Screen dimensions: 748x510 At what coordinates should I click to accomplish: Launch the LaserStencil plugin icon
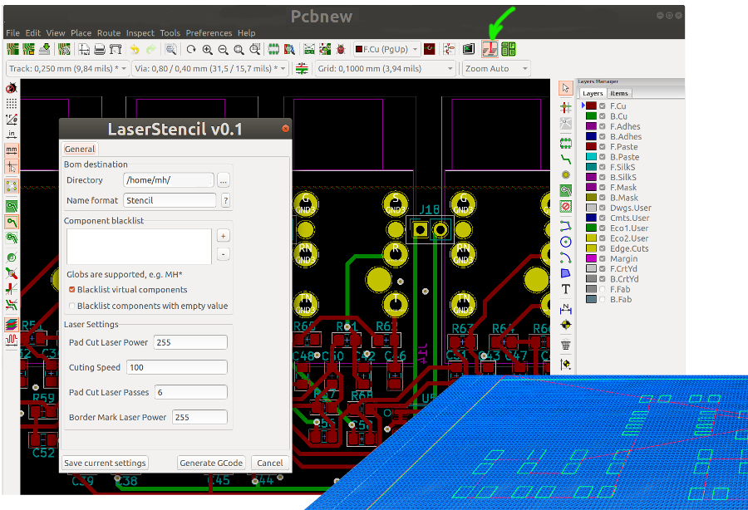490,49
